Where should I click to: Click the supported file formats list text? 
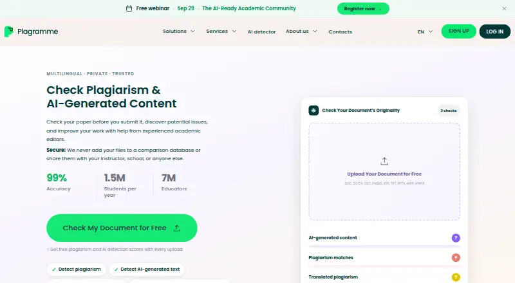384,183
